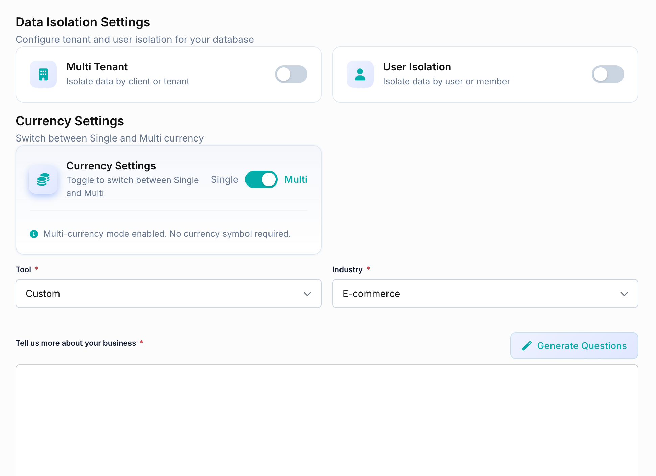Click the Currency Settings card title

pos(111,166)
